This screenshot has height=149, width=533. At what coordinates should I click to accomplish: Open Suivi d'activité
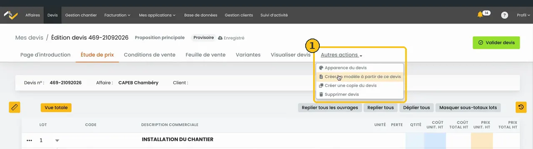tap(274, 15)
